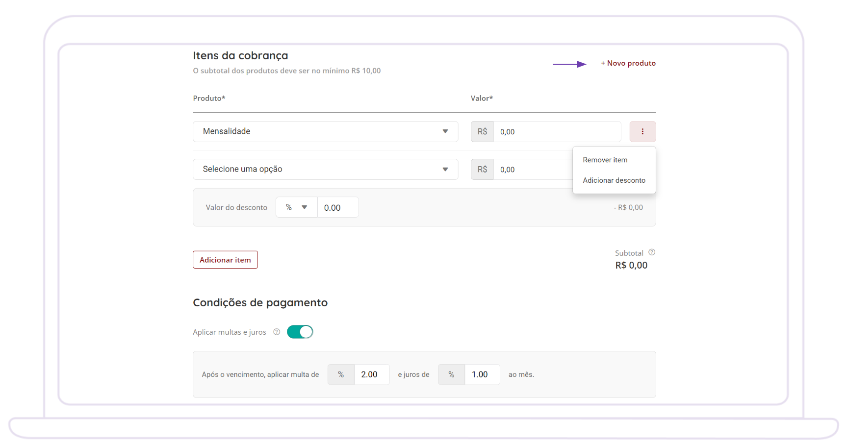Open the three-dot menu for Mensalidade row

pos(642,131)
